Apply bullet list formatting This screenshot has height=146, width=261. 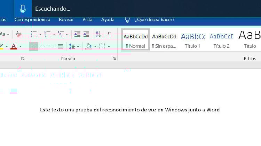pyautogui.click(x=34, y=34)
